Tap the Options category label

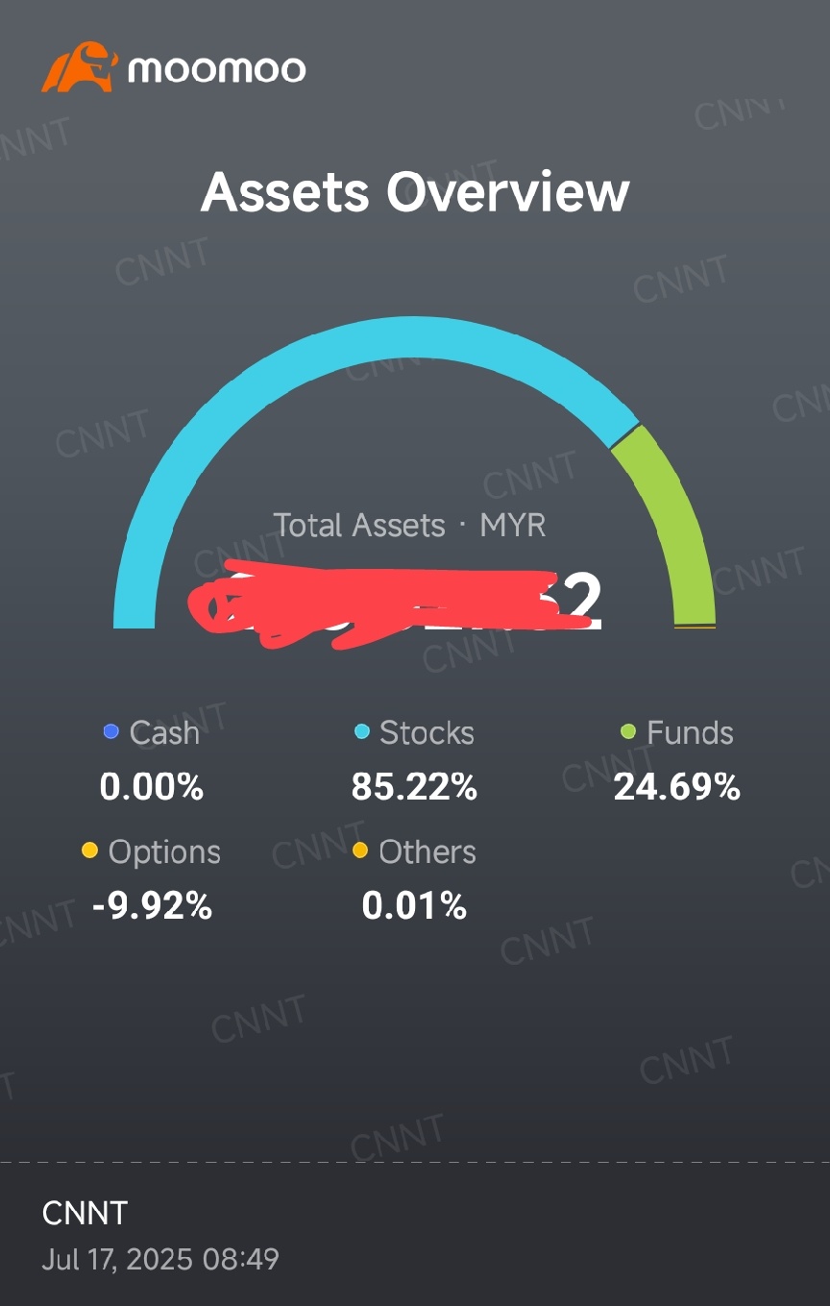(x=164, y=851)
